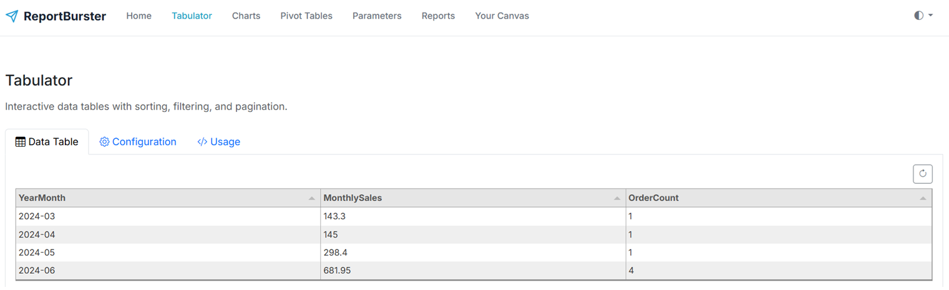Expand the theme selector dropdown caret
Screen dimensions: 949x290
point(931,16)
